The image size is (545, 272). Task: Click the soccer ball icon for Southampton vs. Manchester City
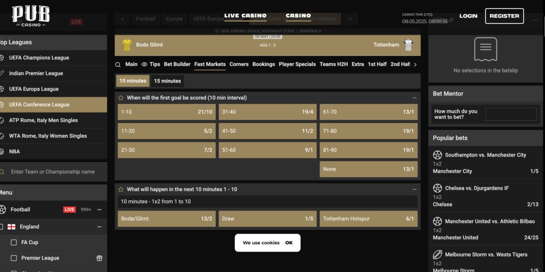(437, 155)
